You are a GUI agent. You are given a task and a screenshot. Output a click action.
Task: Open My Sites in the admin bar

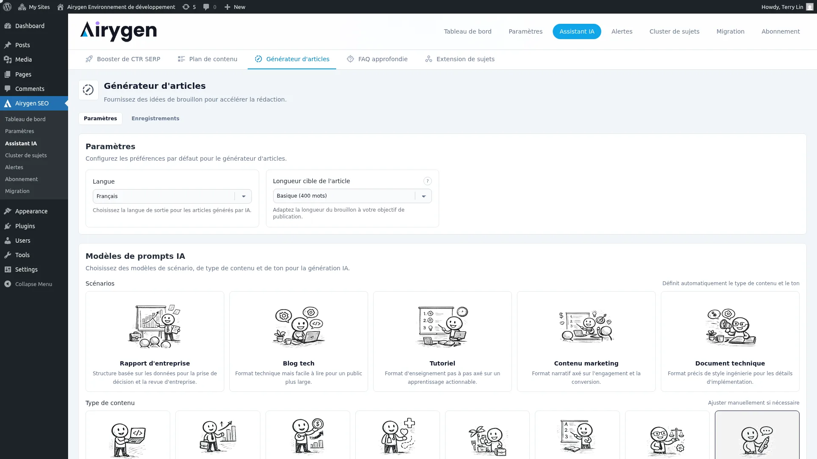pyautogui.click(x=34, y=7)
